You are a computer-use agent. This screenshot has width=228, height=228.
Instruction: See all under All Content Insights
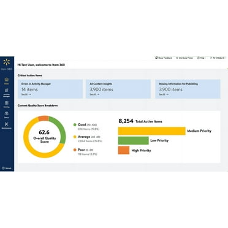click(x=94, y=94)
